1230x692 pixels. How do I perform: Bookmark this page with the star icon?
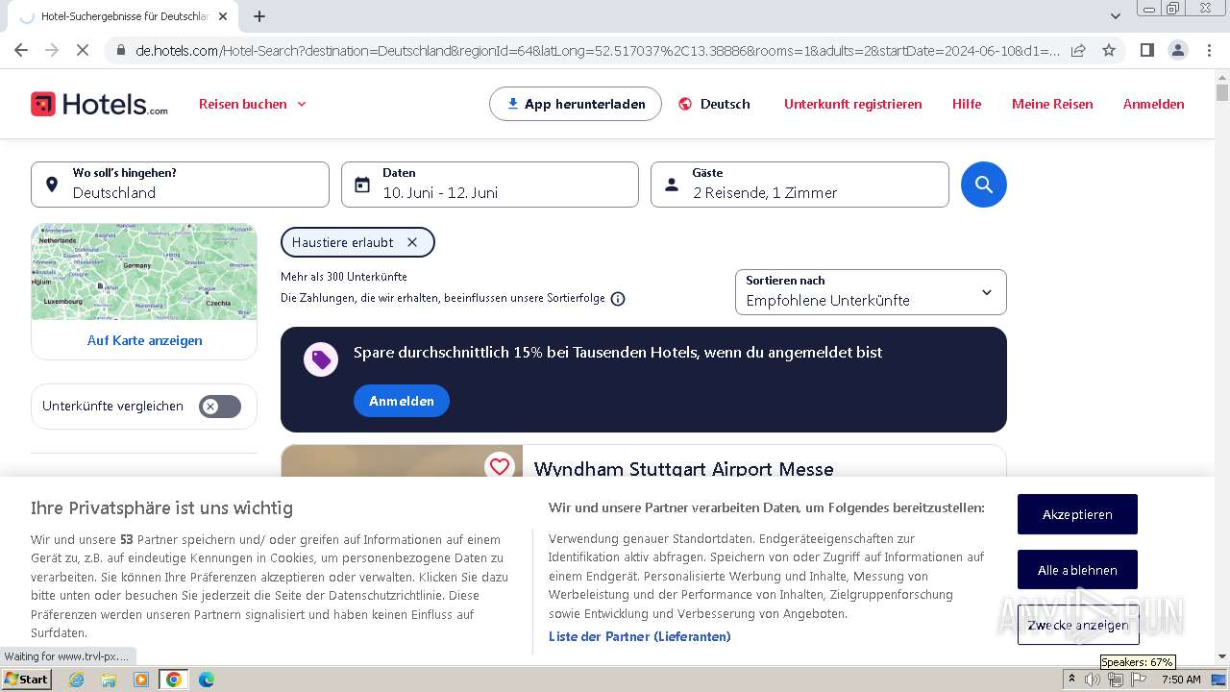coord(1108,50)
